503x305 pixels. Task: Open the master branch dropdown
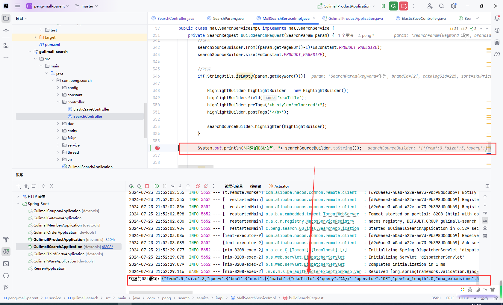tap(87, 6)
